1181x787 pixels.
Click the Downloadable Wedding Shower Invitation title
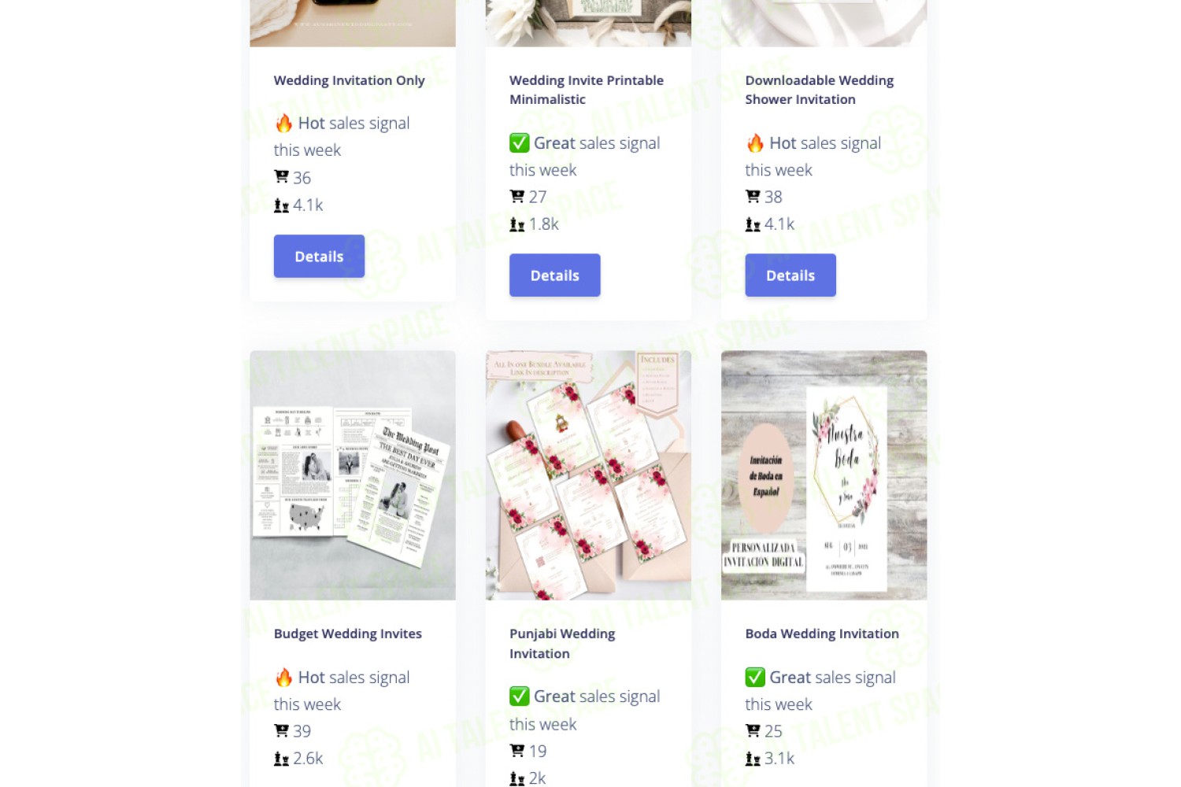pos(819,90)
